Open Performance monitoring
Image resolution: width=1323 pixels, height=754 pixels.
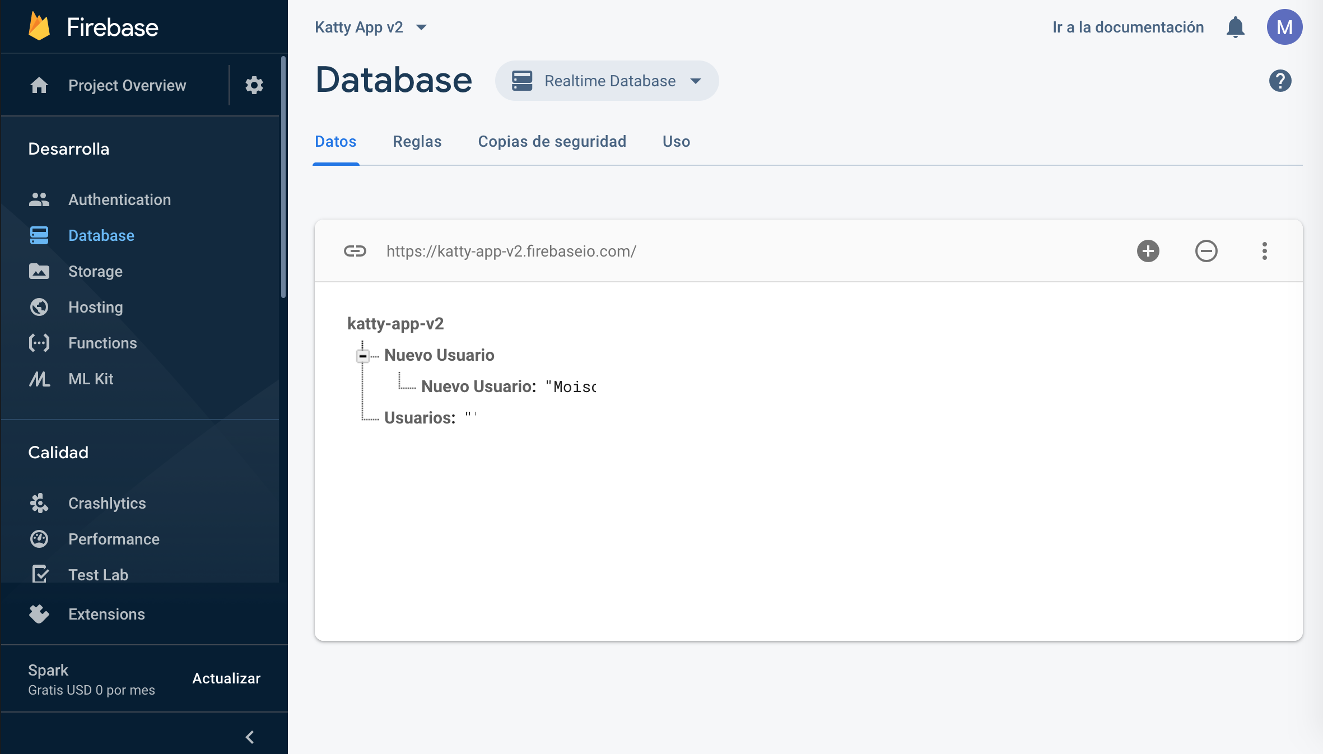tap(114, 539)
